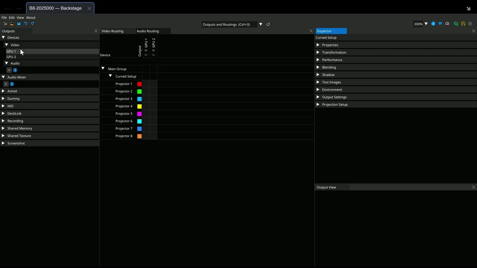Open the Outputs and Routings workspace dropdown
The height and width of the screenshot is (268, 477).
(261, 24)
